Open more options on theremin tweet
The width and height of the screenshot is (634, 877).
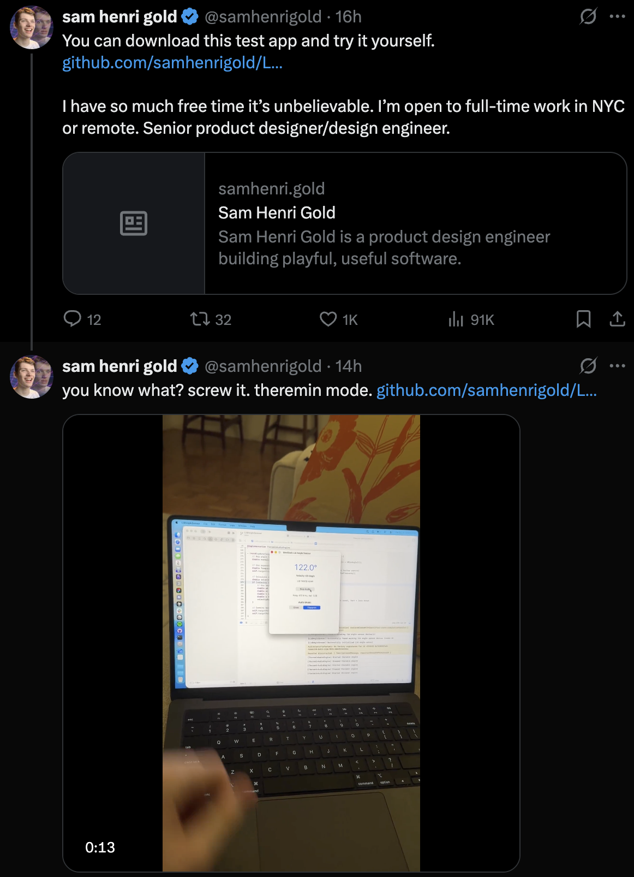tap(617, 366)
